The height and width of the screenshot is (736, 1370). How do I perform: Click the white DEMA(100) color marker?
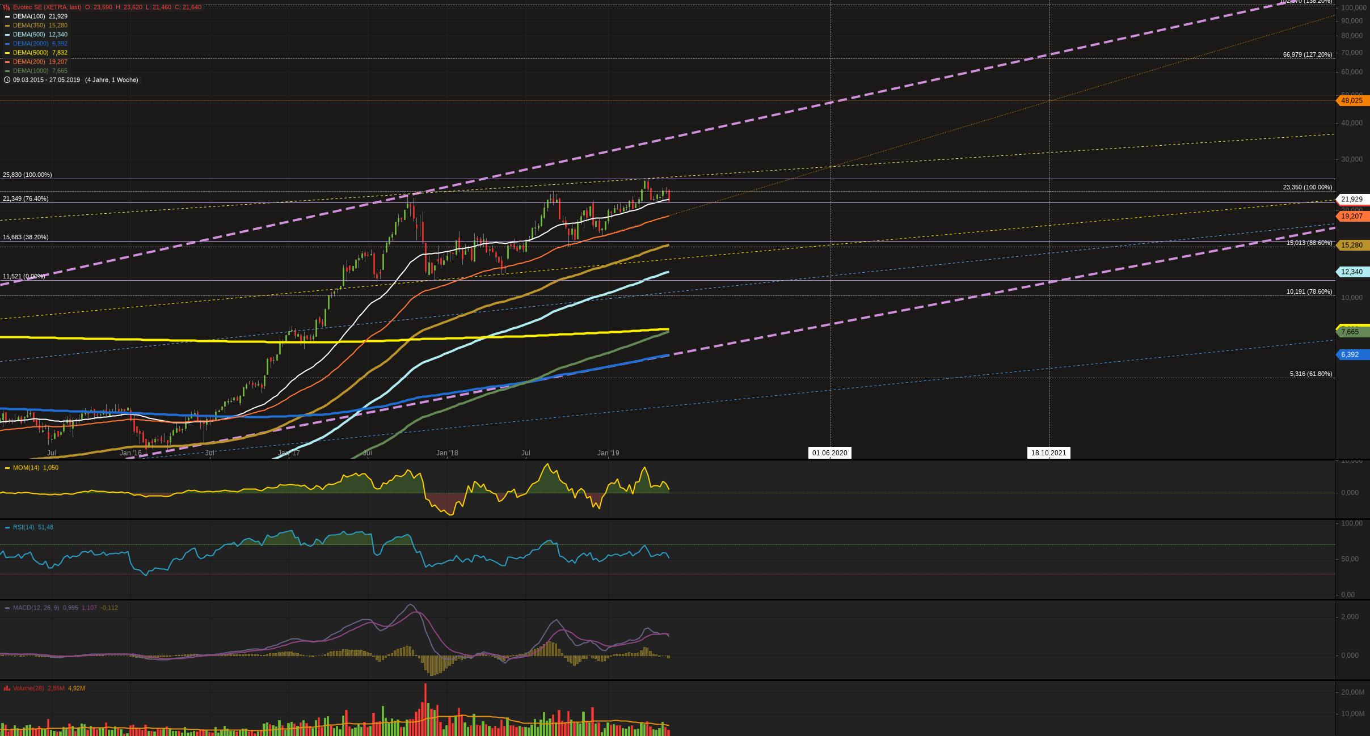[7, 16]
